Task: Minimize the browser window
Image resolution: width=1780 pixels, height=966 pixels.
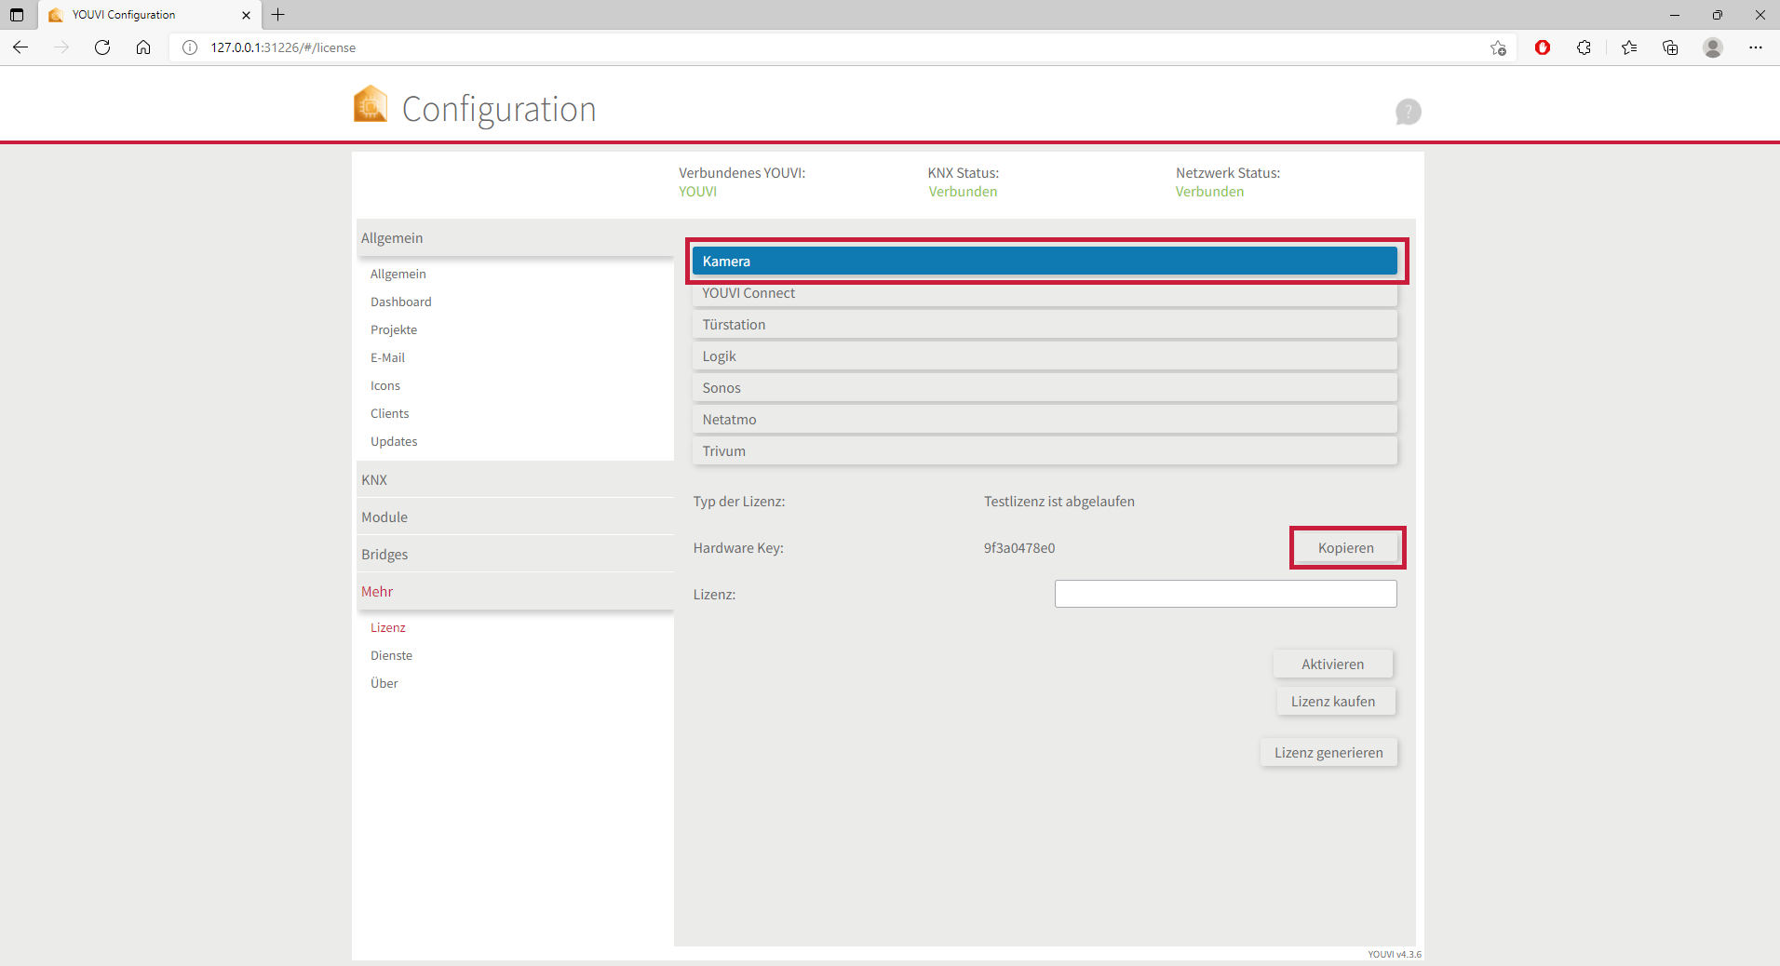Action: (x=1675, y=15)
